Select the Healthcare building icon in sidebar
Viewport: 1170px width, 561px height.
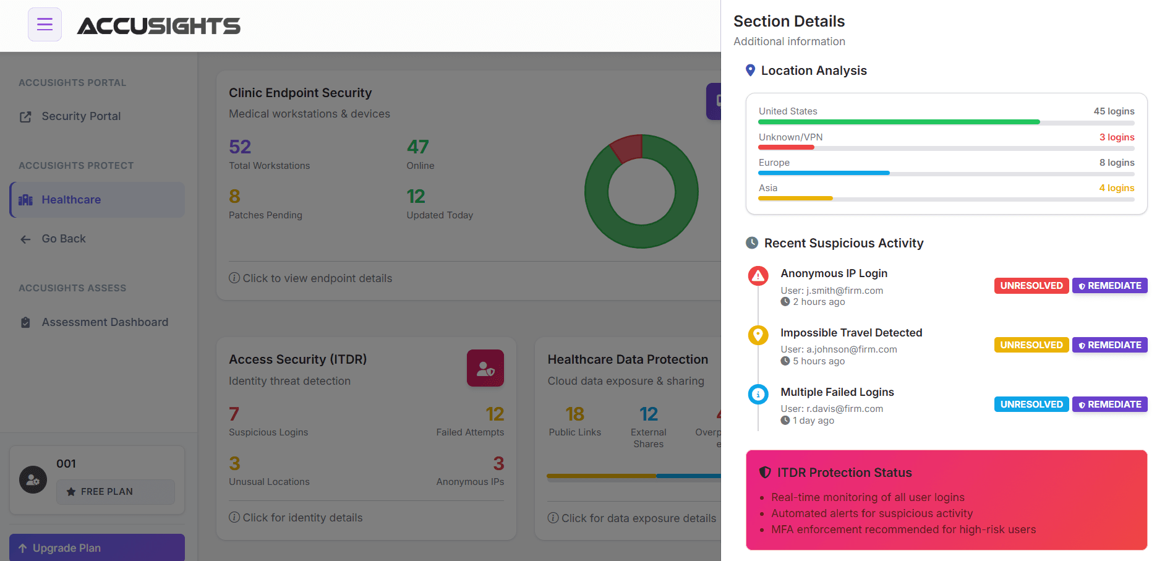pyautogui.click(x=25, y=199)
